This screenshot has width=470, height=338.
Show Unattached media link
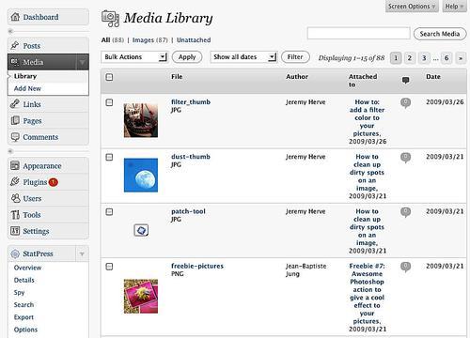[194, 40]
